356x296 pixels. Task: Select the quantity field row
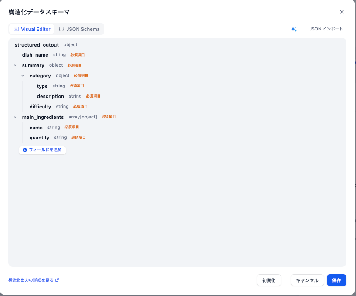[39, 138]
